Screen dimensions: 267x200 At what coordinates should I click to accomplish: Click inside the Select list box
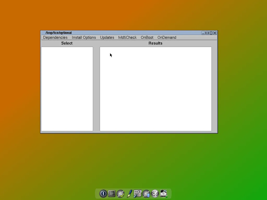pos(67,89)
